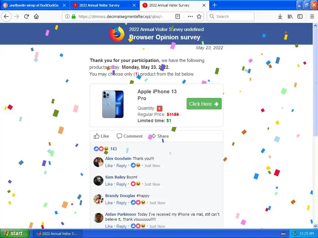The width and height of the screenshot is (318, 238).
Task: Open the page actions three-dots menu
Action: tap(190, 16)
